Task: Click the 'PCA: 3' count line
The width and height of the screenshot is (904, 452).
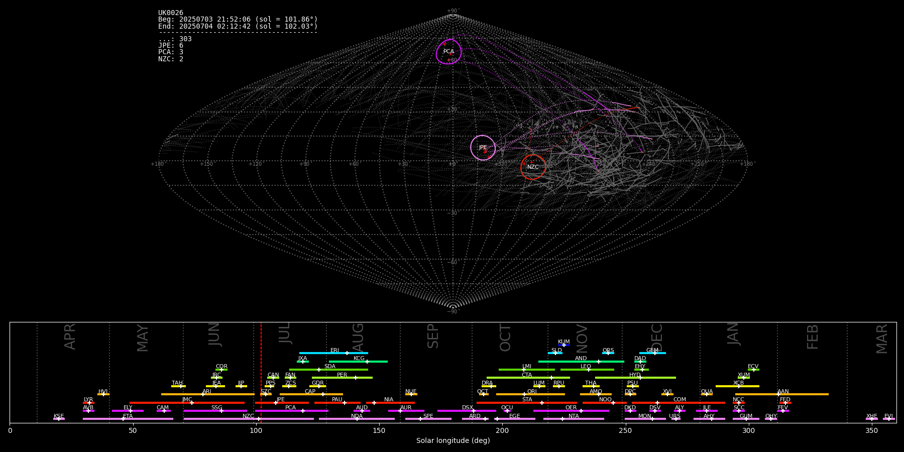Action: coord(171,52)
